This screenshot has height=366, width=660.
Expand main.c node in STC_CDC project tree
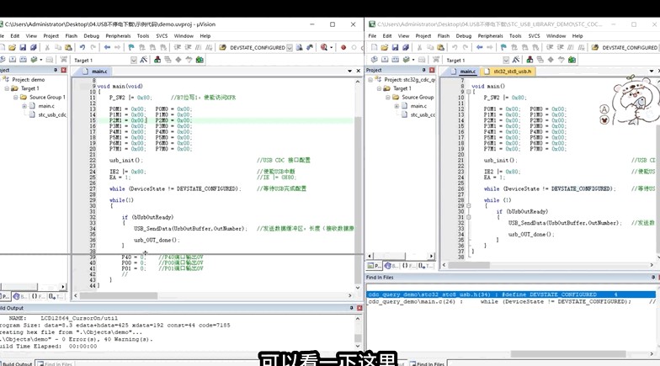pyautogui.click(x=397, y=106)
